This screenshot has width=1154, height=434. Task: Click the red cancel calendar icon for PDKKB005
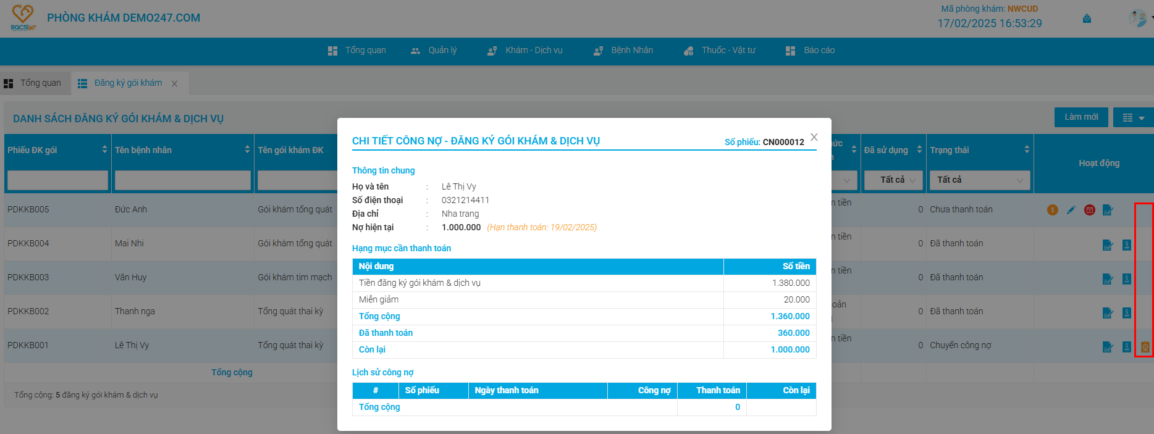point(1090,210)
